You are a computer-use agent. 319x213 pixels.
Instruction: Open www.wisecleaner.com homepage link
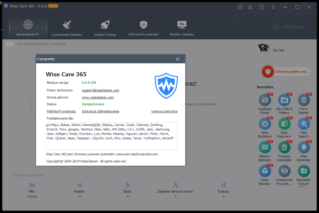[x=98, y=97]
